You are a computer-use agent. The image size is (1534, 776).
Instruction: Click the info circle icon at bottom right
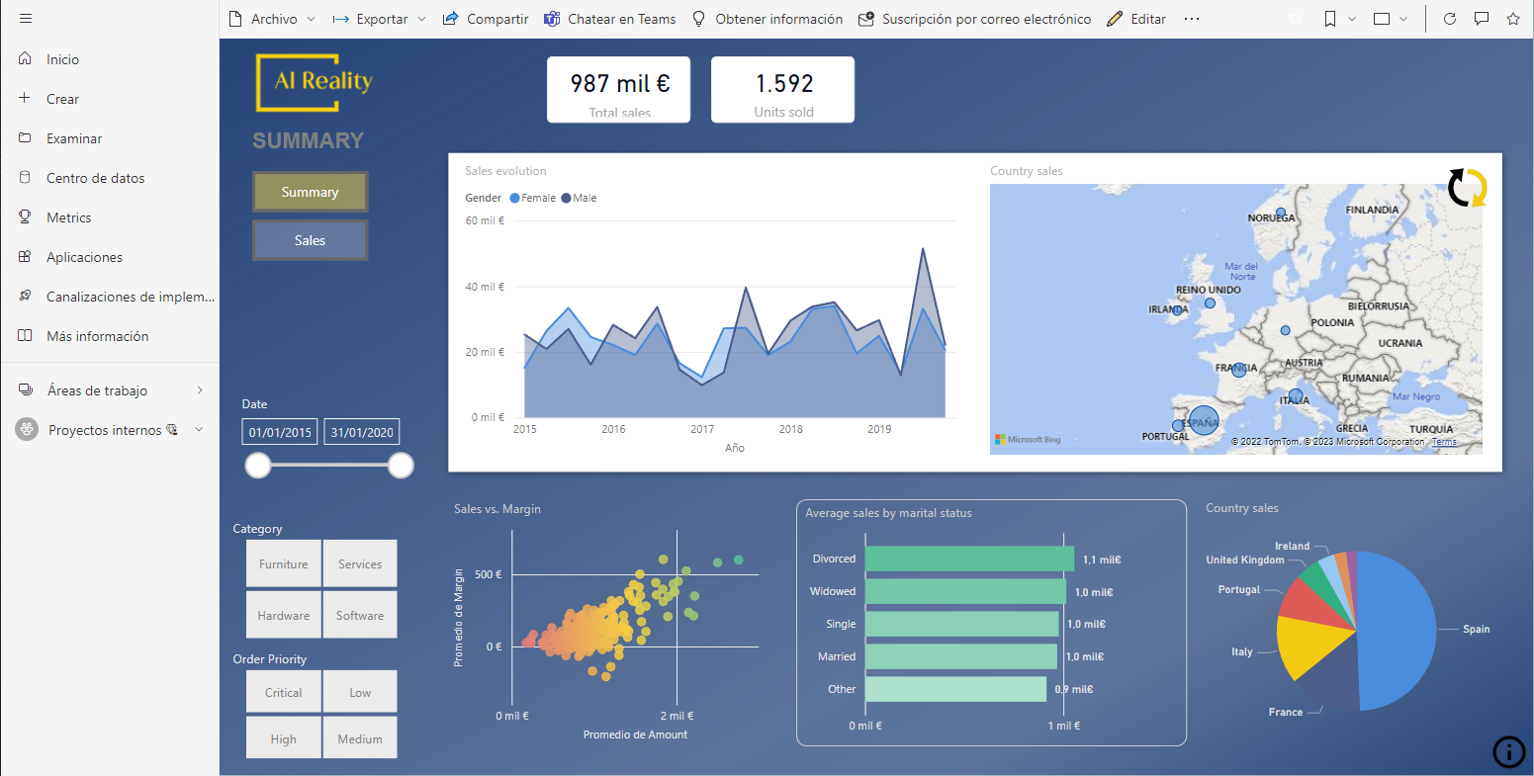(x=1508, y=752)
